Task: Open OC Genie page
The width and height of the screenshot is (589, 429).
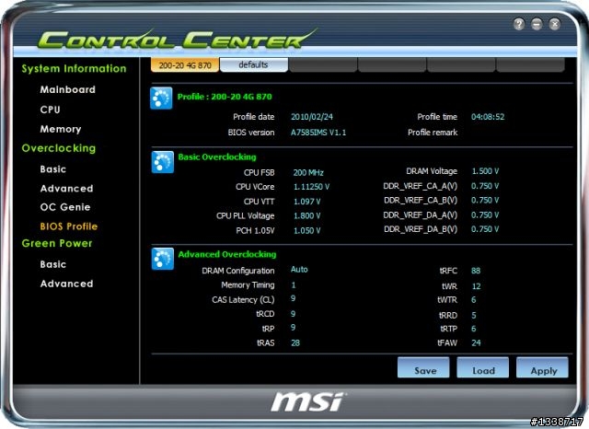Action: coord(65,207)
